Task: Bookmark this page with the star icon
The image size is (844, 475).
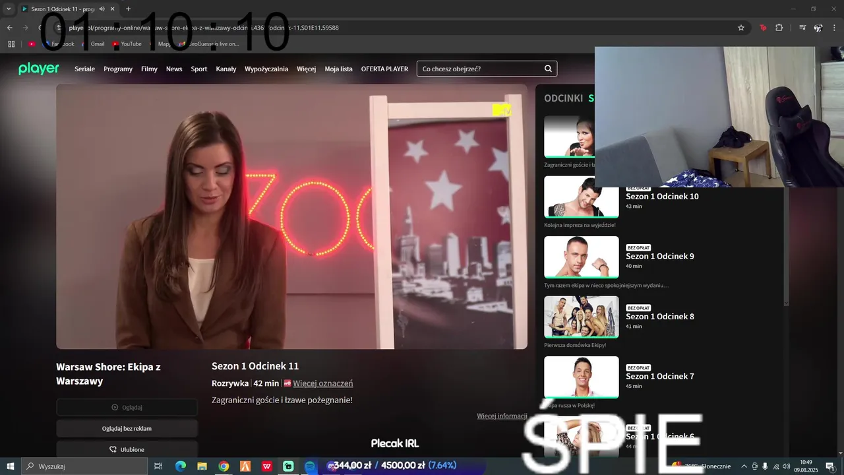Action: click(x=741, y=28)
